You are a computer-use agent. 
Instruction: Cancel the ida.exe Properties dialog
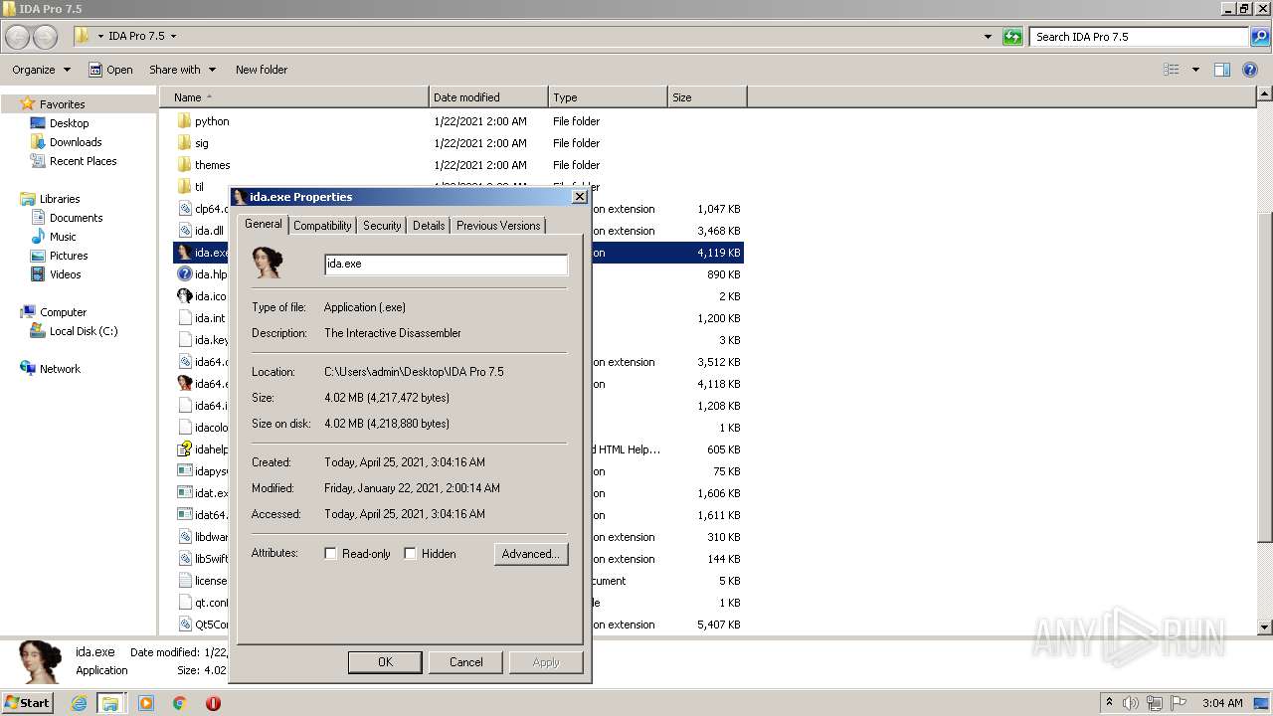pyautogui.click(x=465, y=662)
